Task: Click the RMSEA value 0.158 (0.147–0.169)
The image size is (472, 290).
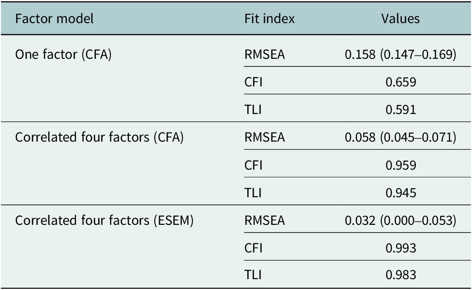Action: [x=400, y=55]
